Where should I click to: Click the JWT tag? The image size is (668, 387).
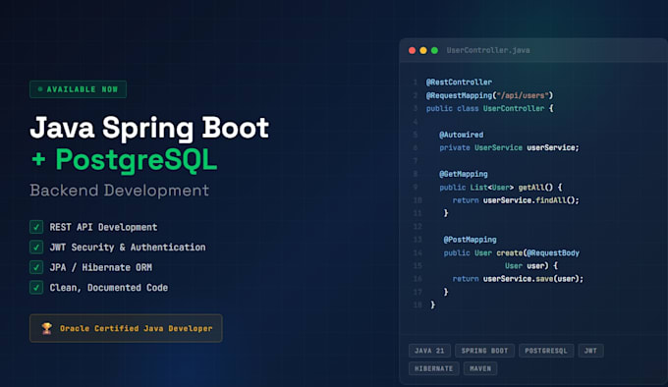pyautogui.click(x=590, y=351)
